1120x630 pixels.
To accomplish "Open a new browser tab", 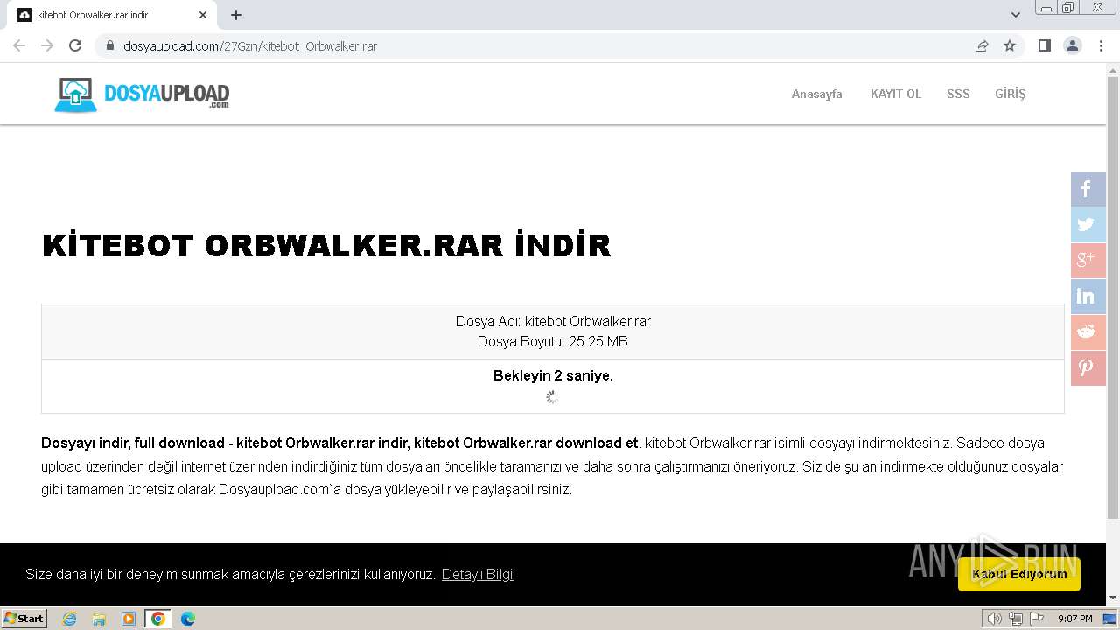I will click(236, 15).
